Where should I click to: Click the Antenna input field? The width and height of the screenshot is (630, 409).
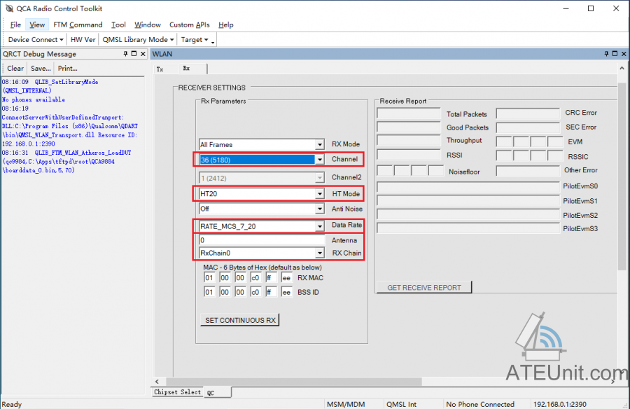(262, 240)
